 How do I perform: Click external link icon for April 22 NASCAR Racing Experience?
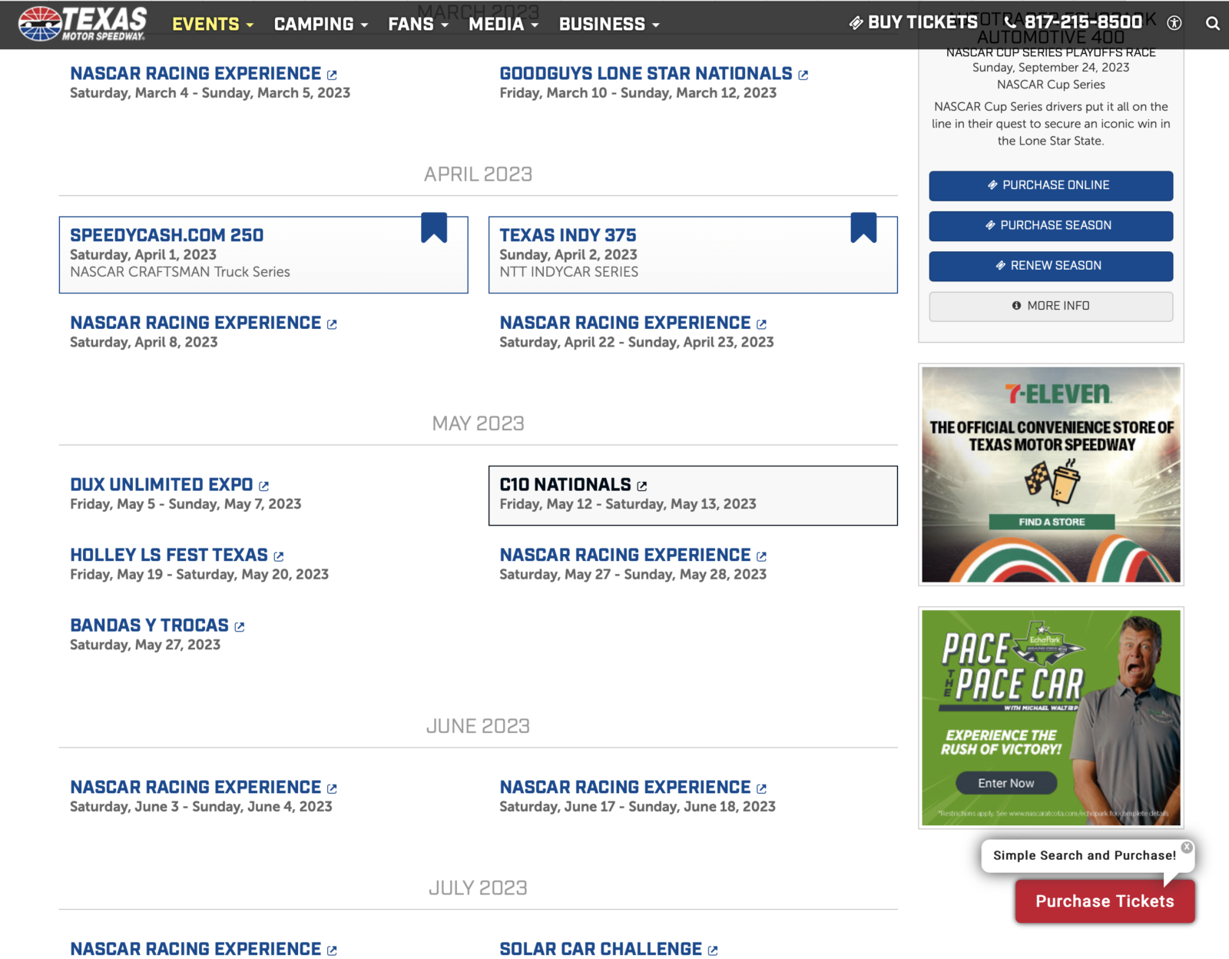coord(762,324)
